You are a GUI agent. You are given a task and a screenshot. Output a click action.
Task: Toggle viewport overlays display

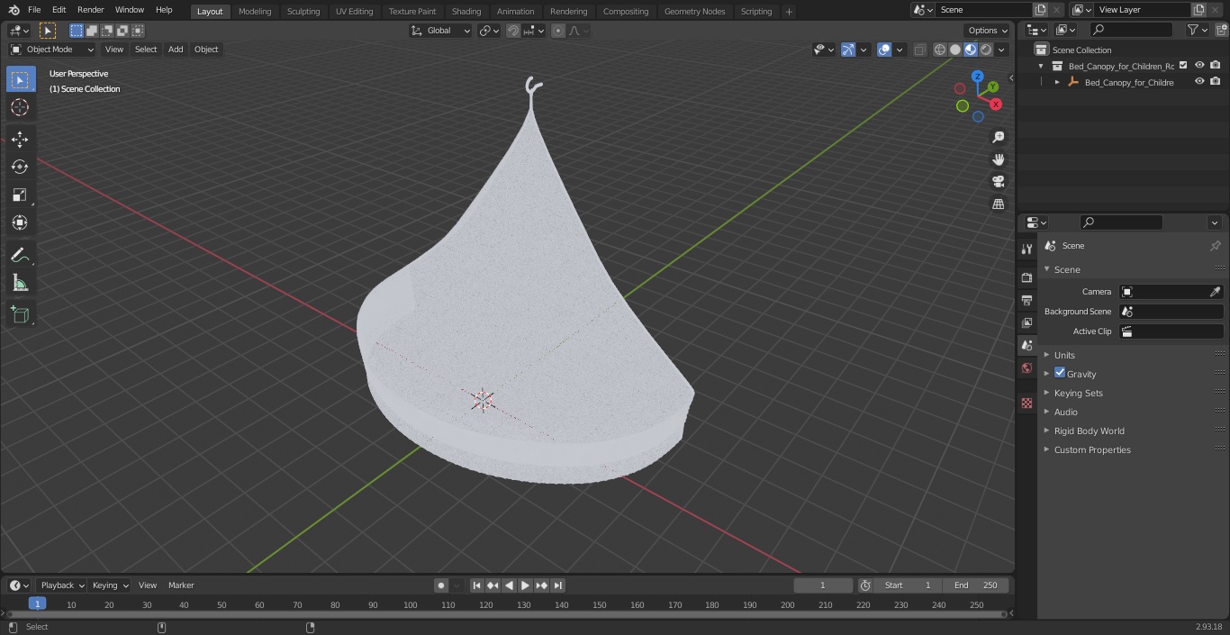point(884,50)
